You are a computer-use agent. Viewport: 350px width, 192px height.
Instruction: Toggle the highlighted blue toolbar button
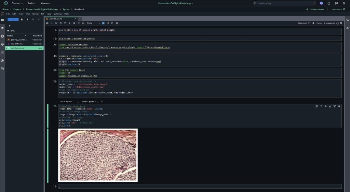click(103, 23)
